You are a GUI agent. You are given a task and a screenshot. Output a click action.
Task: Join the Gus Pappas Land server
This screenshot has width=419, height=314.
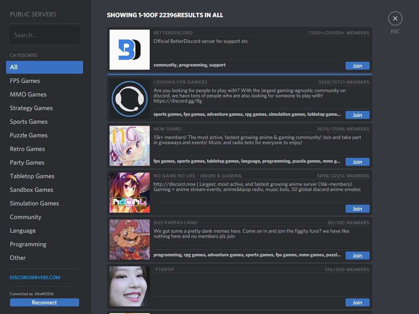point(357,256)
